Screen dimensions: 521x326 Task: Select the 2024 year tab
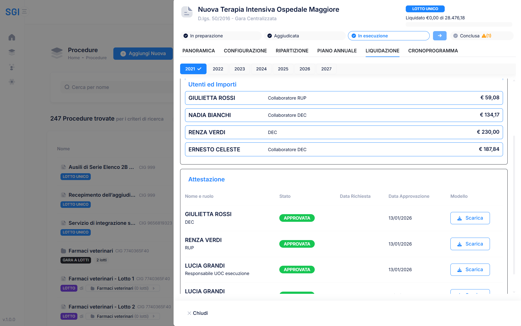pos(261,69)
